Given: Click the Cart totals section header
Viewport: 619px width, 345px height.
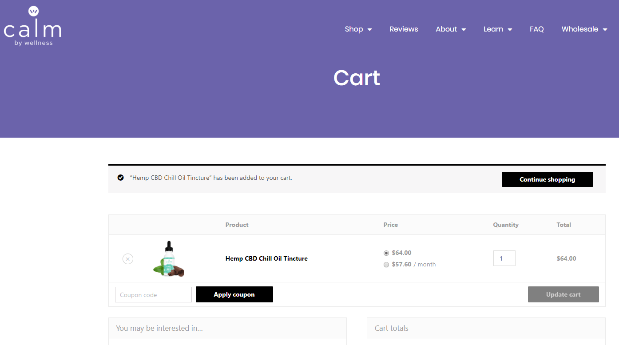Looking at the screenshot, I should (x=392, y=328).
